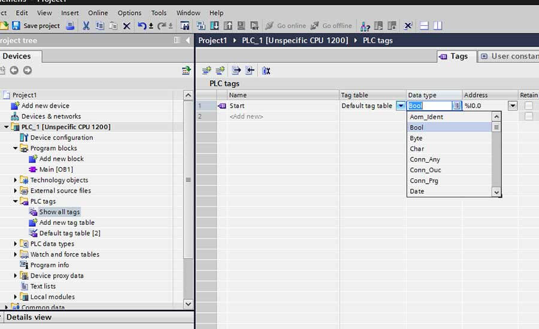Switch to the User constants tab

click(508, 56)
